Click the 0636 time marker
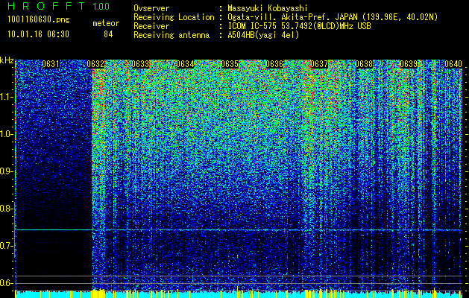Image resolution: width=469 pixels, height=298 pixels. 274,64
